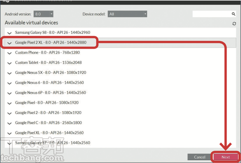The image size is (241, 163).
Task: Click the Next button
Action: coord(226,157)
